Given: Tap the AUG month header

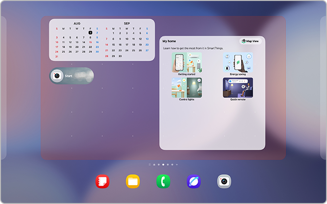Looking at the screenshot, I should 77,23.
